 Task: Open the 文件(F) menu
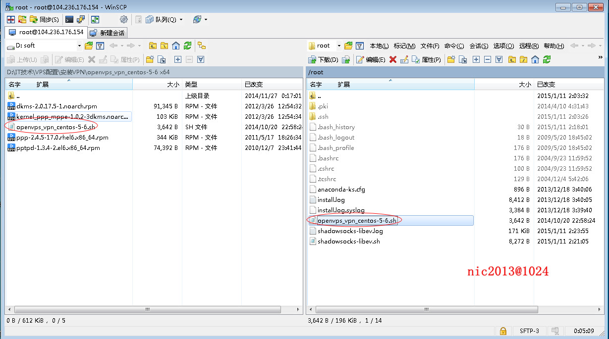(430, 46)
